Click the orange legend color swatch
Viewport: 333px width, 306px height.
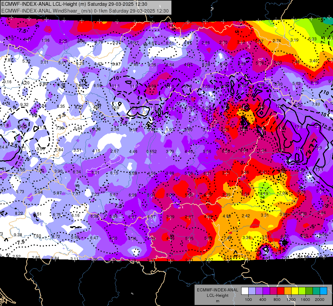(x=288, y=291)
